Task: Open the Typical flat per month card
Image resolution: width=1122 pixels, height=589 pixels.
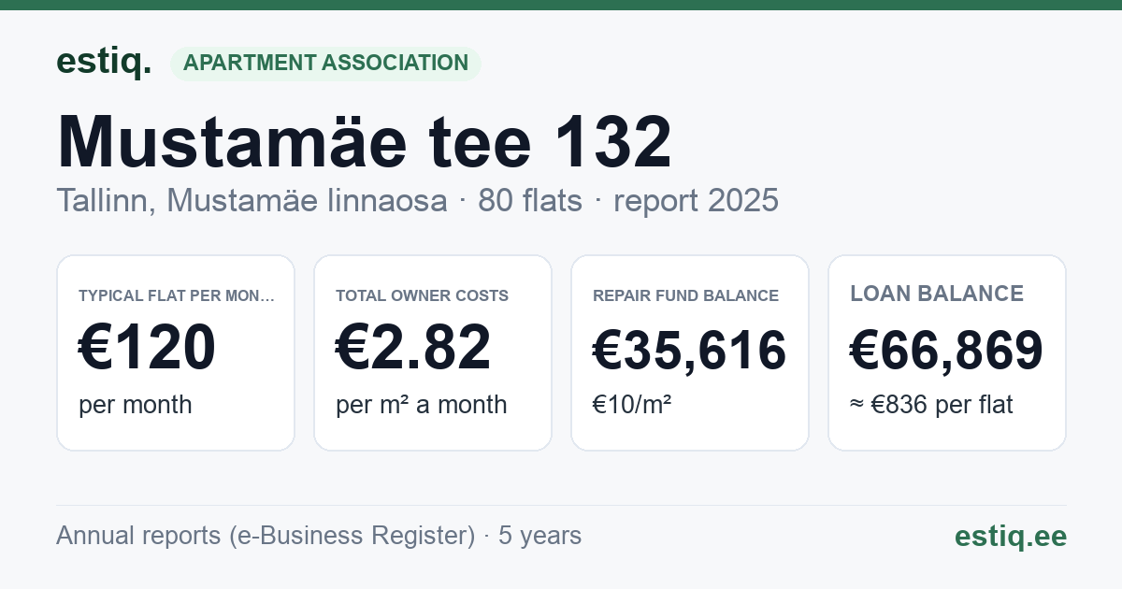Action: coord(176,352)
